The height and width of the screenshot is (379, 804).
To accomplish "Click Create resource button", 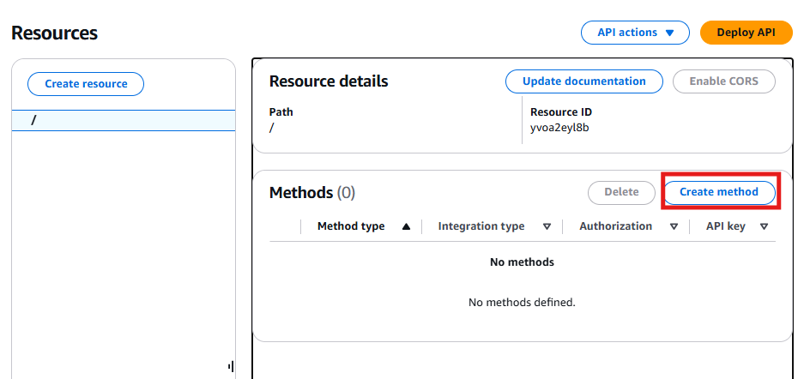I will (86, 84).
